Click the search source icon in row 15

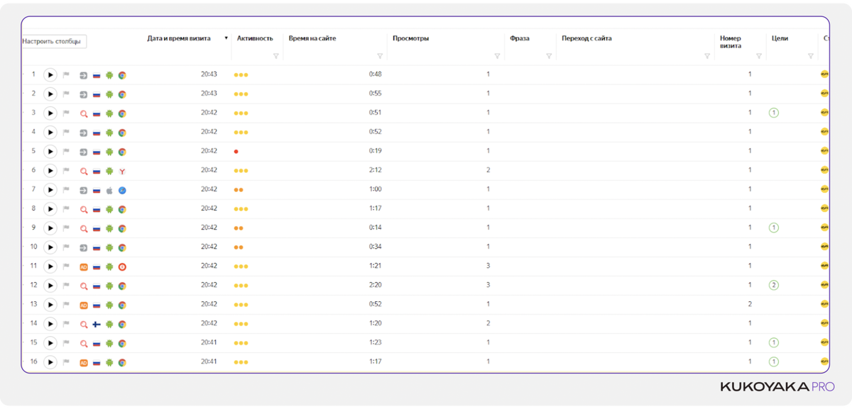(x=83, y=342)
